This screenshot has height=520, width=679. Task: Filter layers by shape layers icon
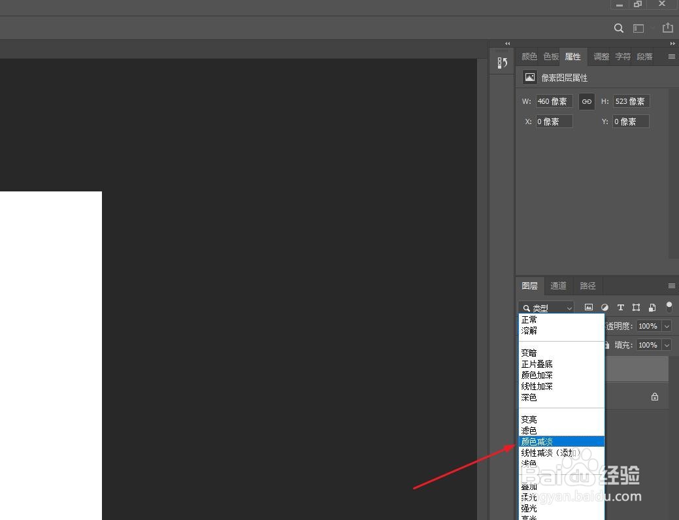point(636,308)
